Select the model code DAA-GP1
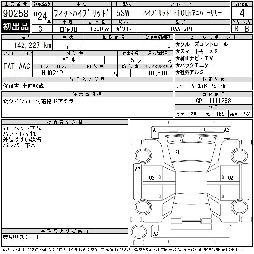Viewport: 254px width, 254px height. (182, 29)
